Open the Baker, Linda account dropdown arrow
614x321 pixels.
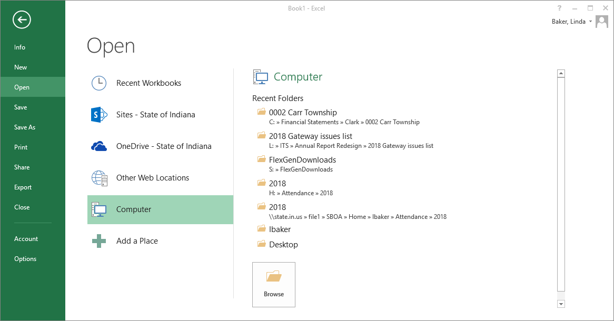[590, 22]
